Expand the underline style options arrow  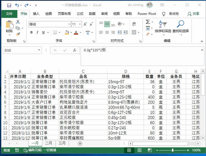point(48,33)
